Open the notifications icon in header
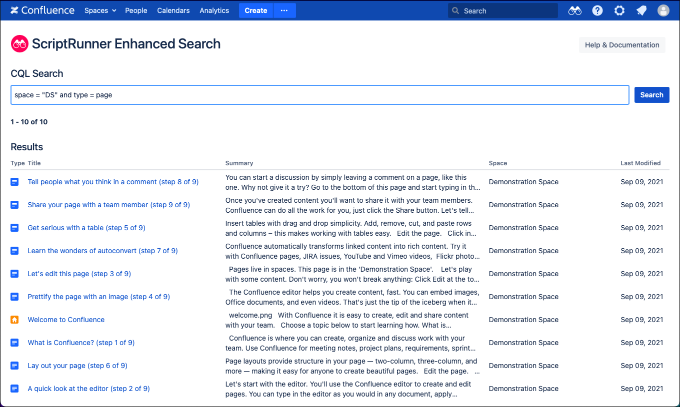The width and height of the screenshot is (680, 407). click(641, 10)
